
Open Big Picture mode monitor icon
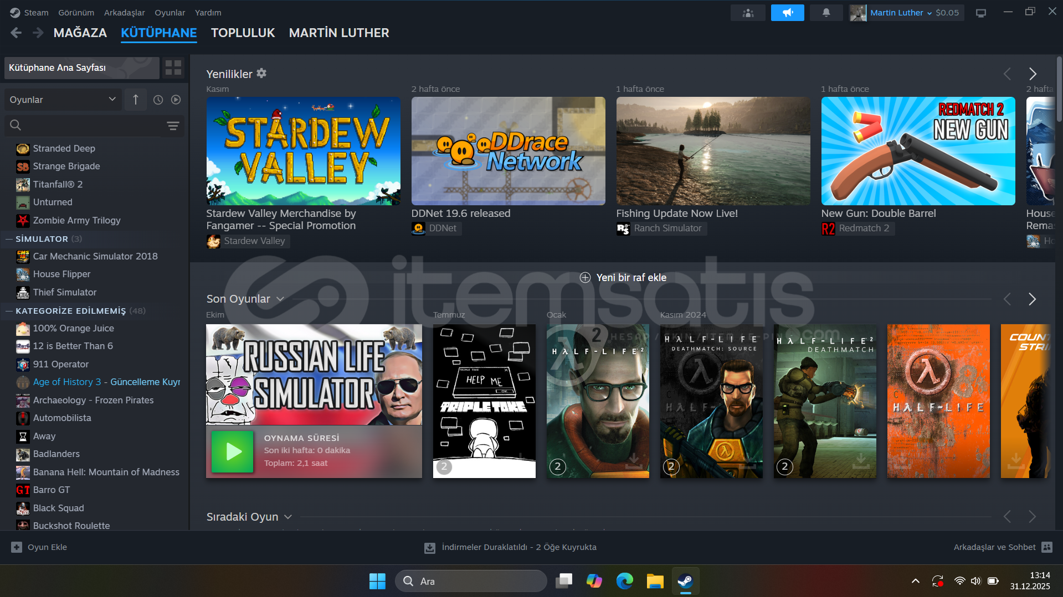point(980,13)
